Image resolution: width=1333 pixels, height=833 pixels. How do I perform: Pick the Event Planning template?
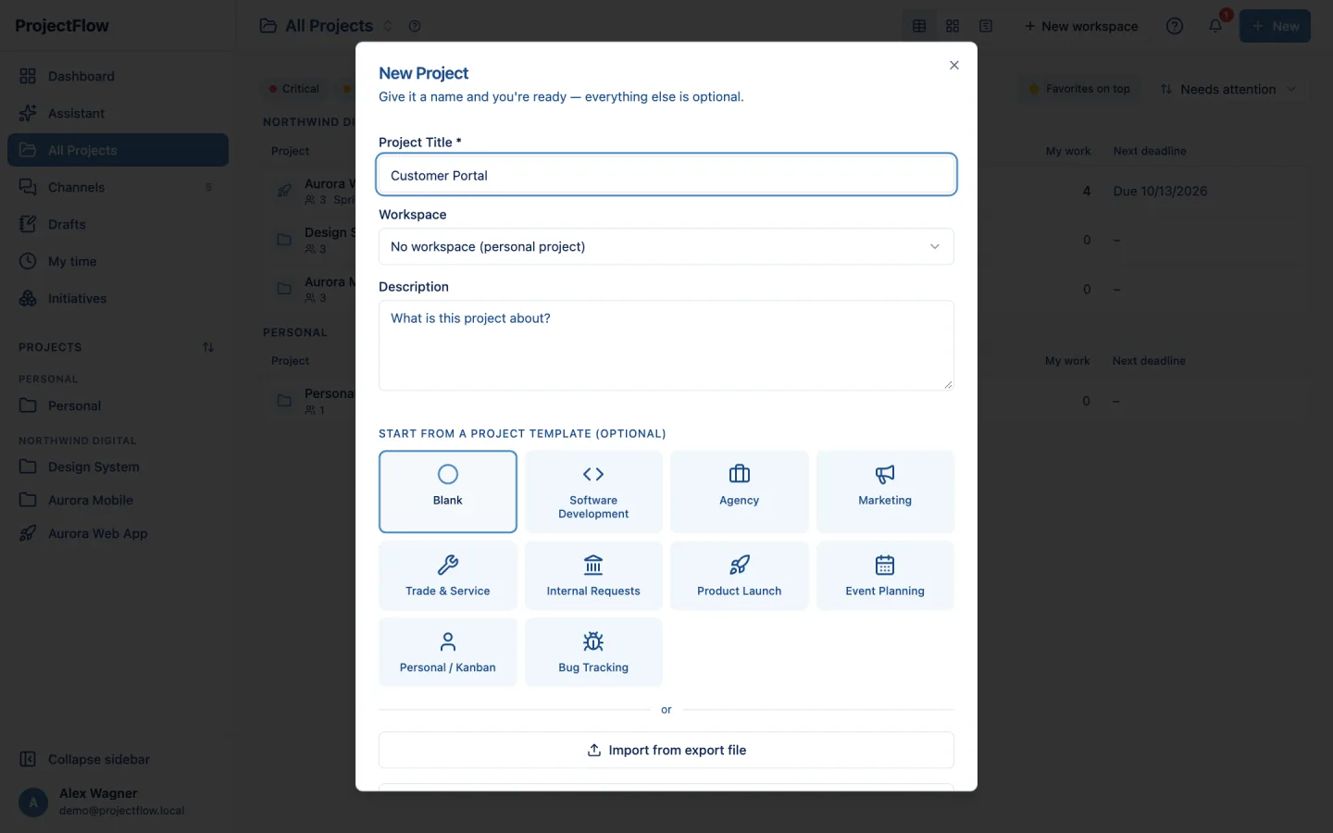(885, 576)
